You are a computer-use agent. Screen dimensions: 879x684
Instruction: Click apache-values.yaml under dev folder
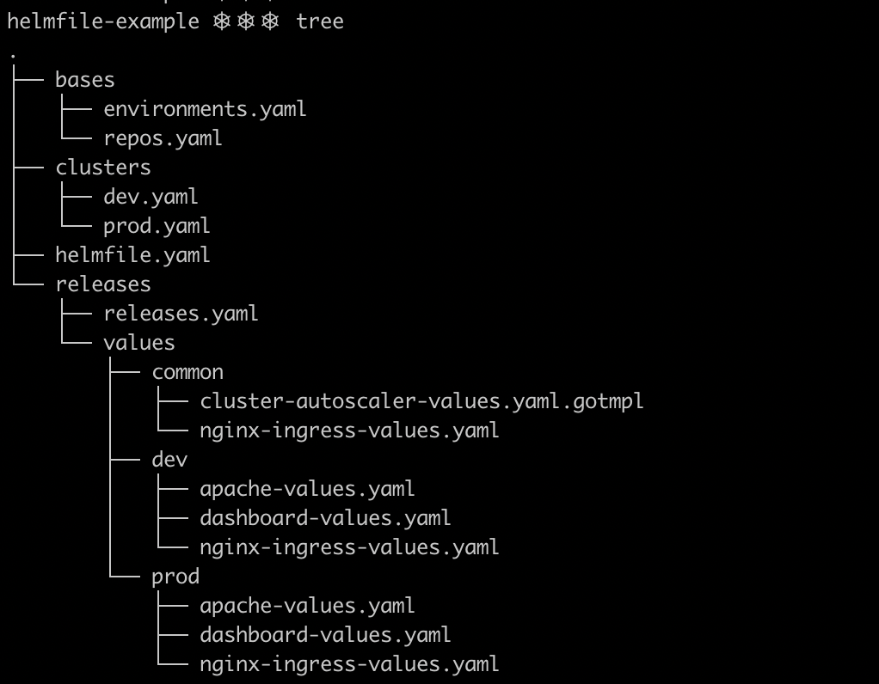pos(307,488)
